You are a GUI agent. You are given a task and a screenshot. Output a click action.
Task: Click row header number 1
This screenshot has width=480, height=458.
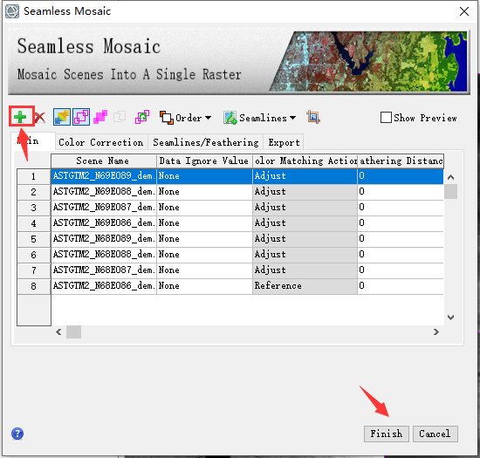click(34, 176)
